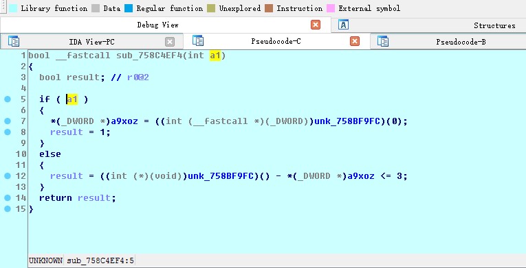Select the Debug View tab
526x268 pixels.
157,25
